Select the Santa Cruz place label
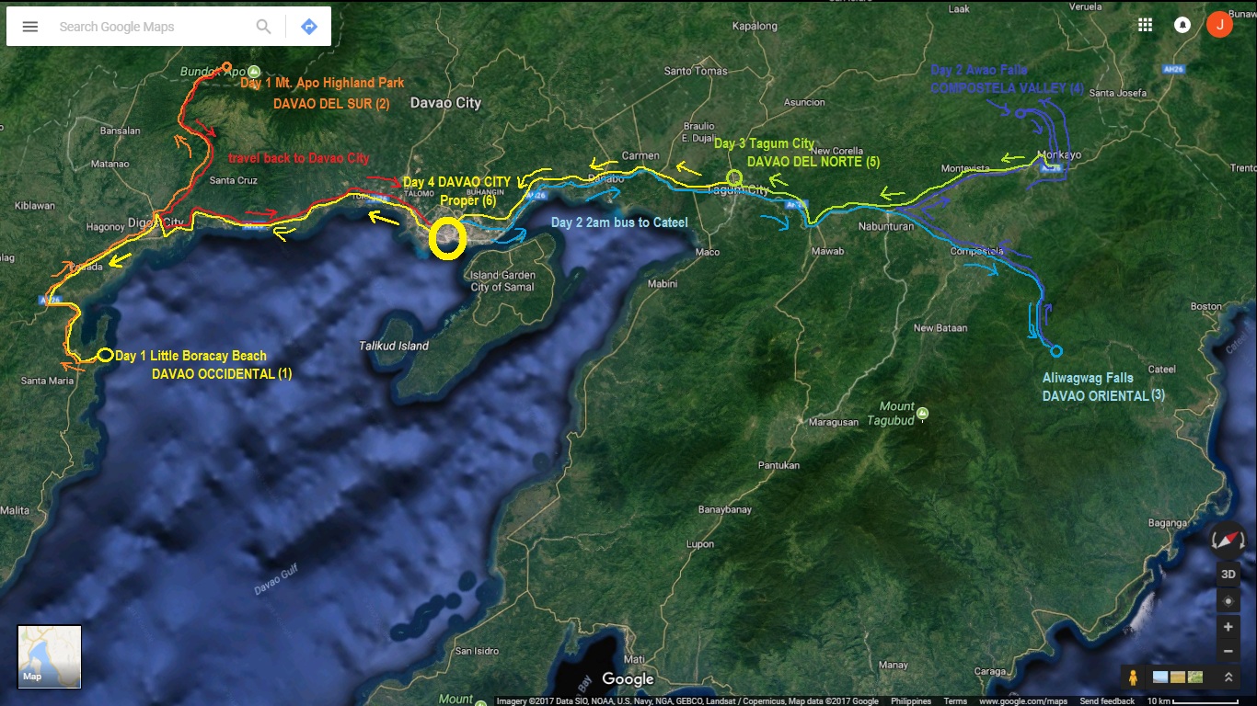 pos(234,180)
